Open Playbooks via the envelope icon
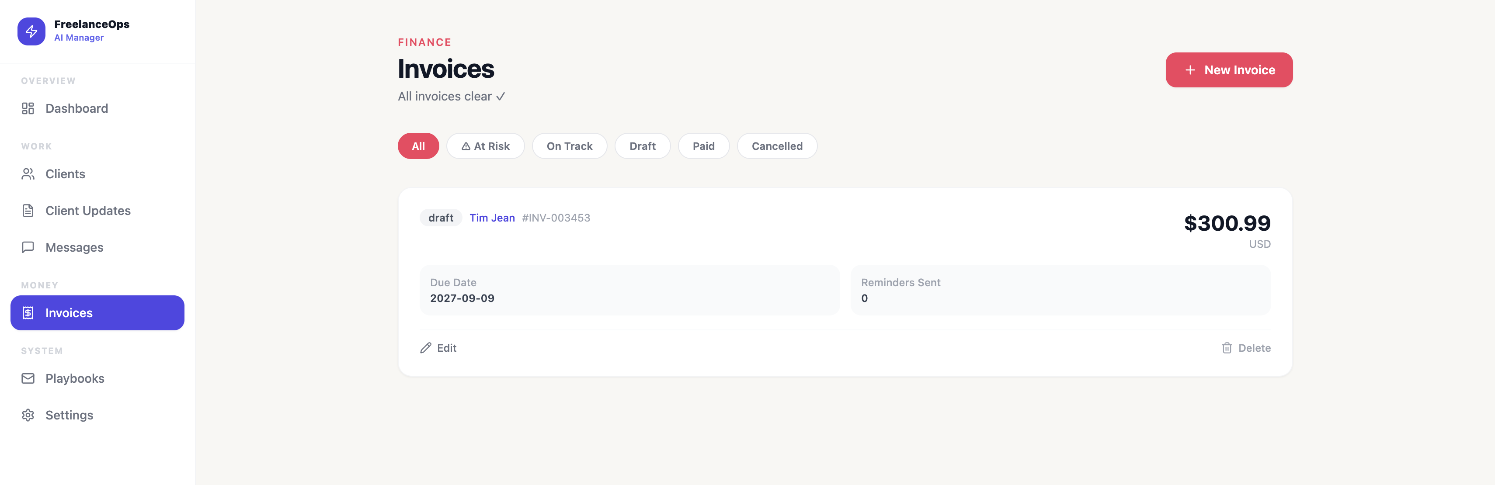Image resolution: width=1495 pixels, height=485 pixels. tap(28, 378)
